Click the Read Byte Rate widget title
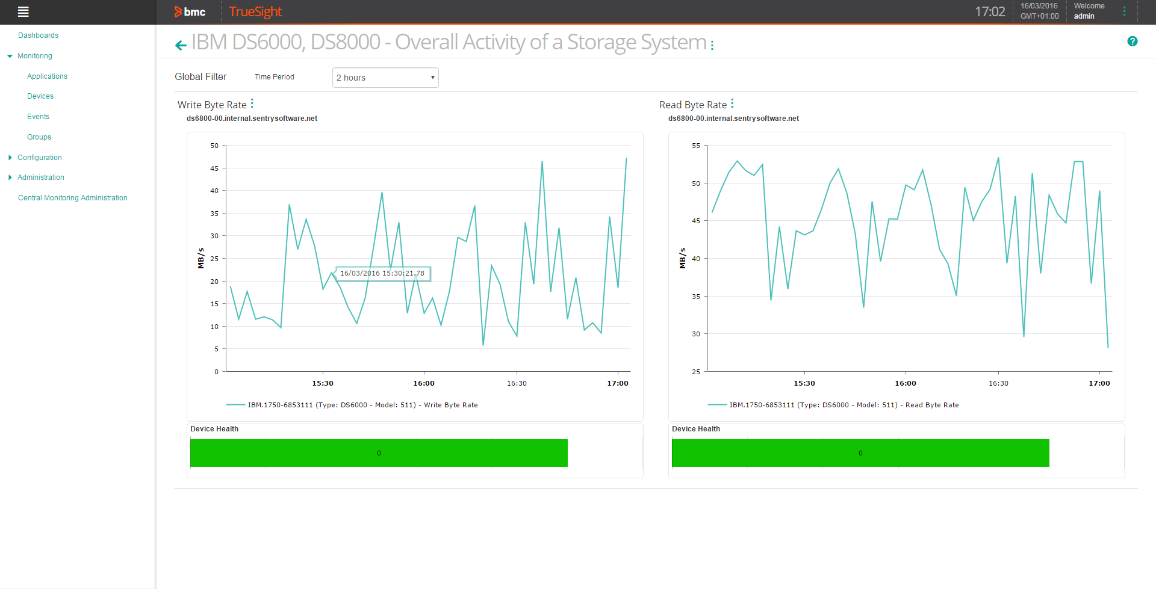Screen dimensions: 1156x589 (693, 105)
